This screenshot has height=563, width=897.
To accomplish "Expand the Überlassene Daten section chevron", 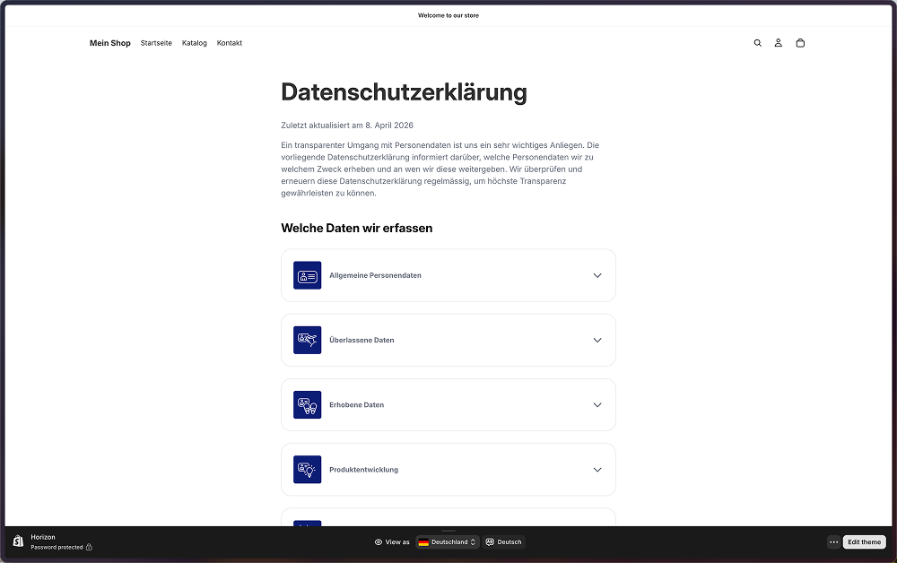I will point(597,340).
